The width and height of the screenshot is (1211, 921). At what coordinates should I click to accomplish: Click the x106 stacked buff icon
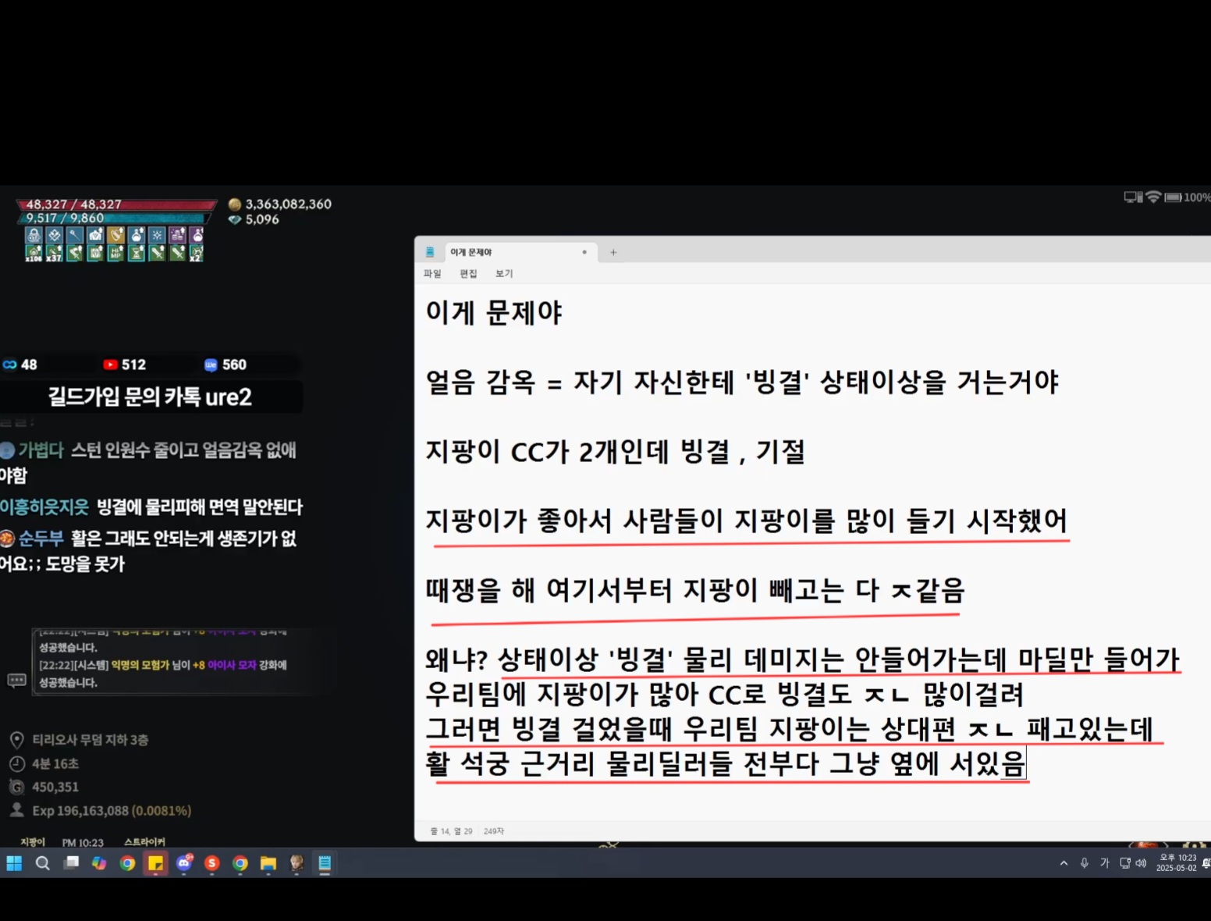(x=34, y=253)
